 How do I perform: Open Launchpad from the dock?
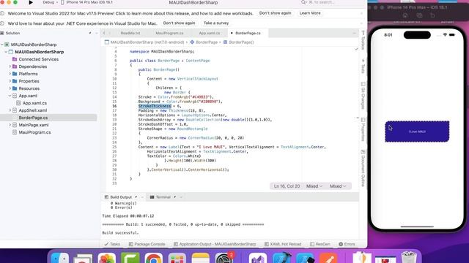177,258
